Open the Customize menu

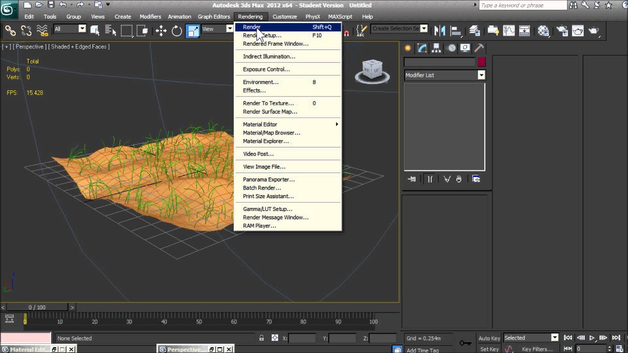(285, 17)
